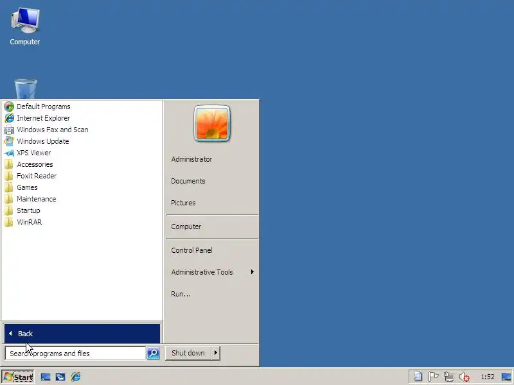Click the Action Center flag tray icon
Image resolution: width=514 pixels, height=385 pixels.
click(x=433, y=377)
